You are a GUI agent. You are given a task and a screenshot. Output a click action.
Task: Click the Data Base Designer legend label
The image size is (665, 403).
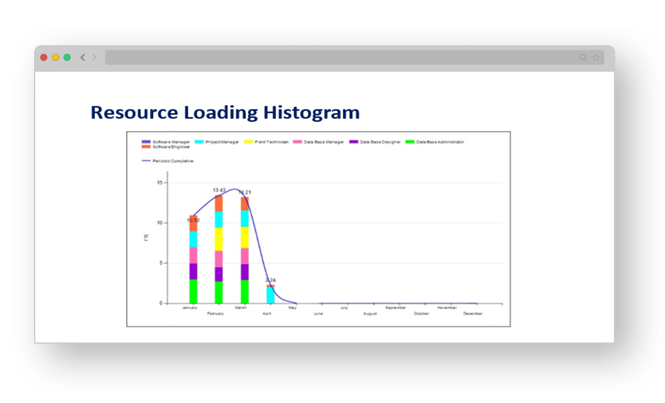tap(380, 142)
